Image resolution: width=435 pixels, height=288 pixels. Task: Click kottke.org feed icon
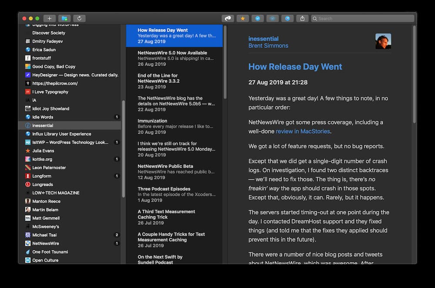[x=28, y=159]
